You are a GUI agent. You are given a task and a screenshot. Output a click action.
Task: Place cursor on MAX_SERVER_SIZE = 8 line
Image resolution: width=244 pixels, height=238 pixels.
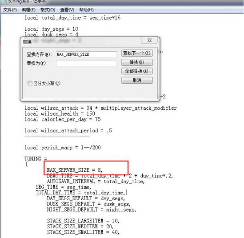tap(75, 170)
